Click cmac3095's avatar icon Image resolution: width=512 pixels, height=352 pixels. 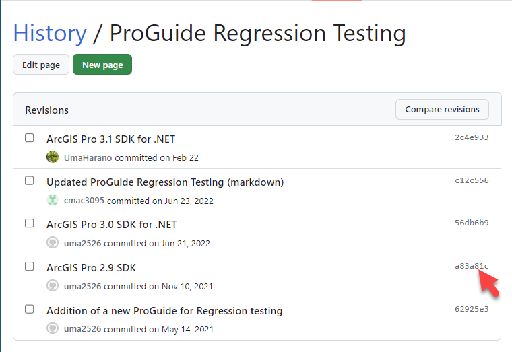pyautogui.click(x=53, y=200)
